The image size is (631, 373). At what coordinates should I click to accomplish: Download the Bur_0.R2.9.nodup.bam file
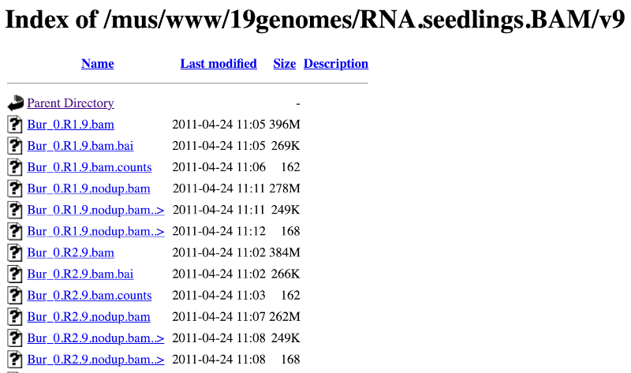[88, 316]
